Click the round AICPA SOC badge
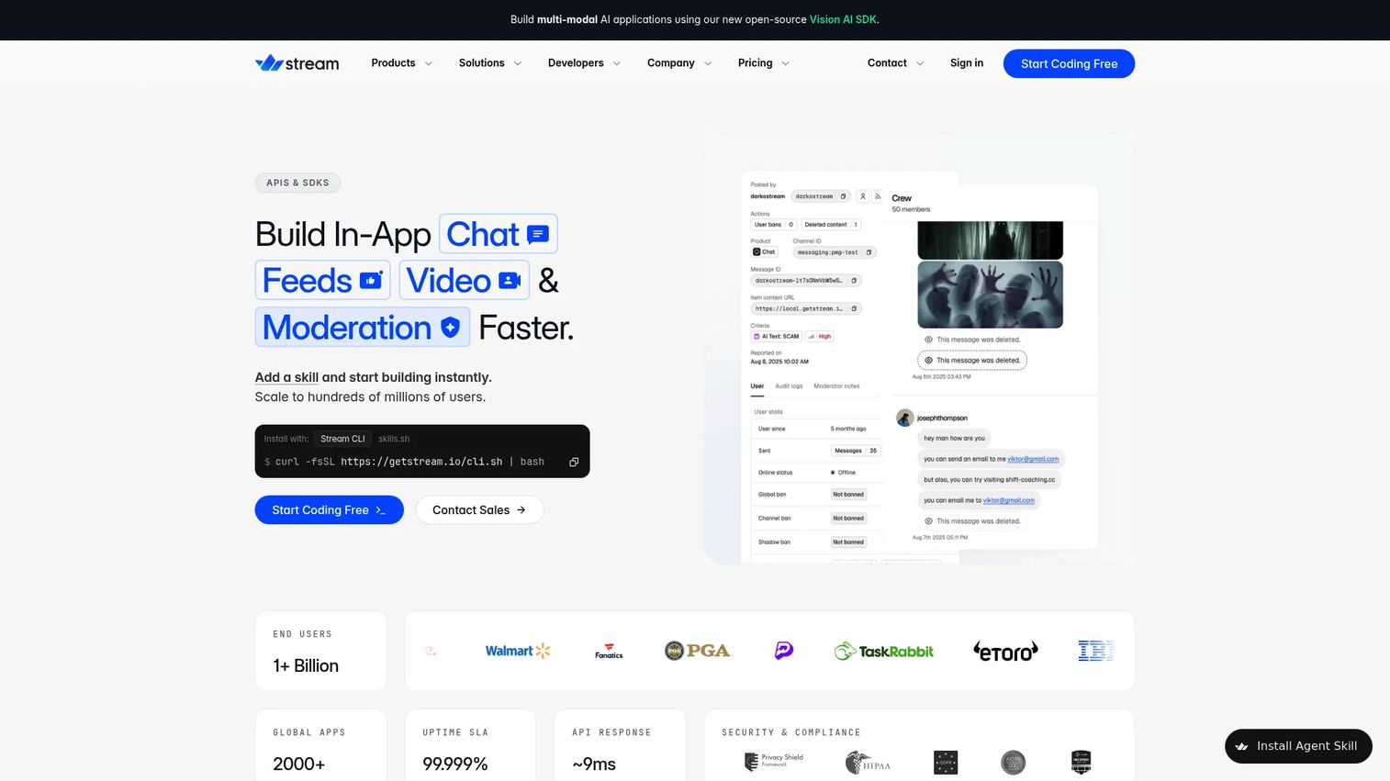1390x781 pixels. pyautogui.click(x=1014, y=762)
